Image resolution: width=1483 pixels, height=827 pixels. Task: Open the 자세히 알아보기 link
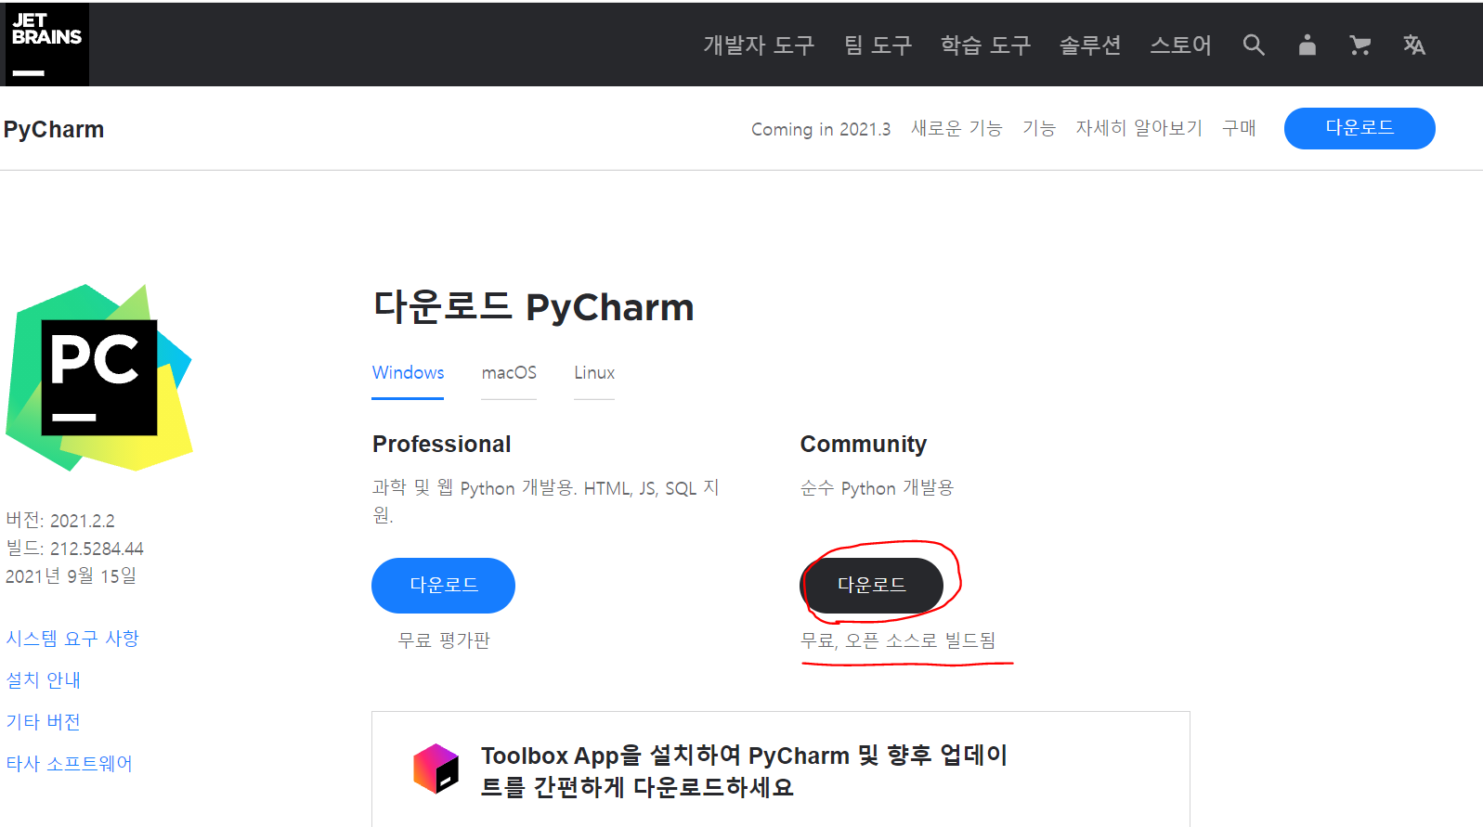[1138, 128]
